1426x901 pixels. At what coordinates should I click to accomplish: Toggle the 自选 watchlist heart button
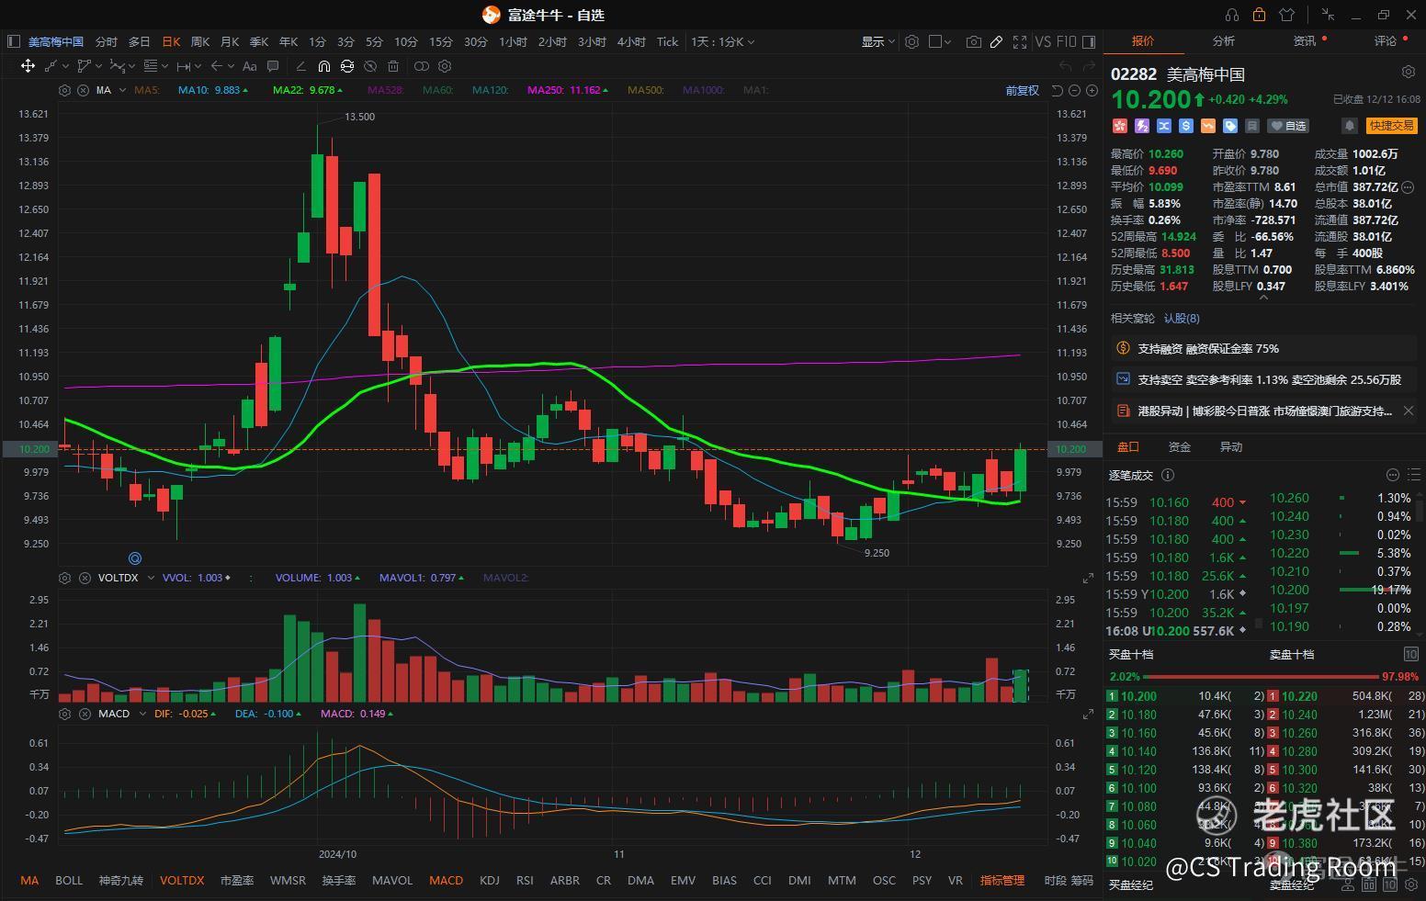click(1288, 126)
